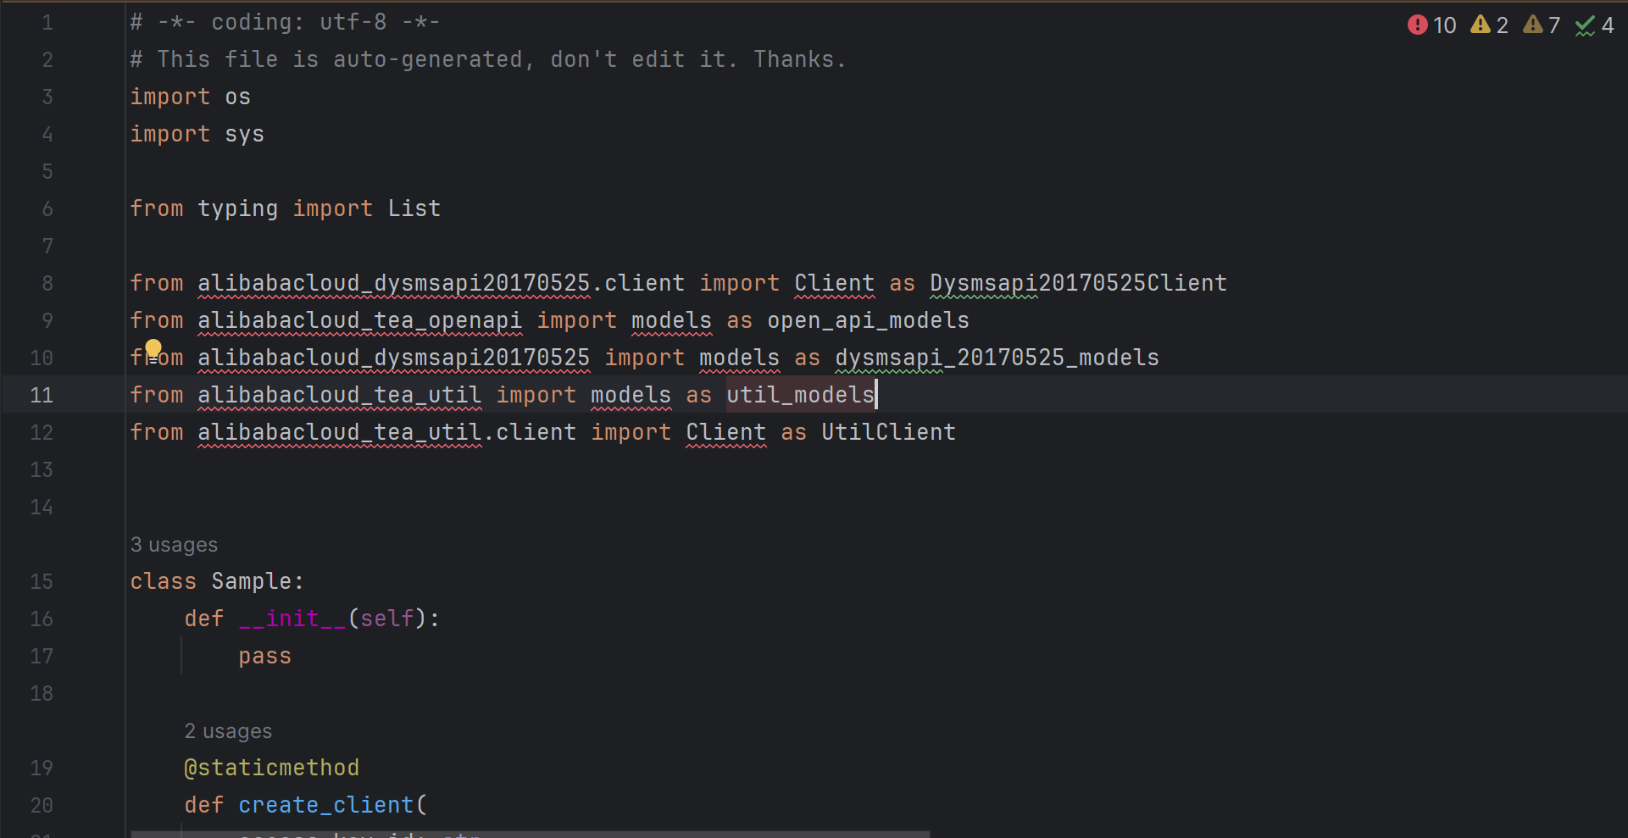
Task: Click 'sys' in the import on line 4
Action: click(245, 134)
